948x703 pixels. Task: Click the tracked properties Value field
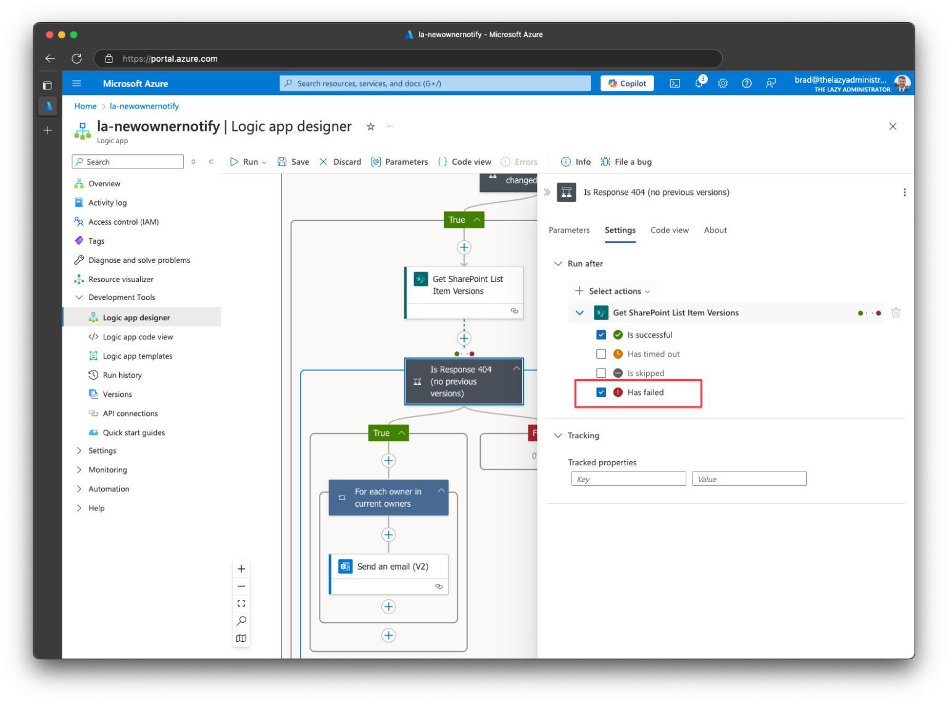(x=749, y=479)
